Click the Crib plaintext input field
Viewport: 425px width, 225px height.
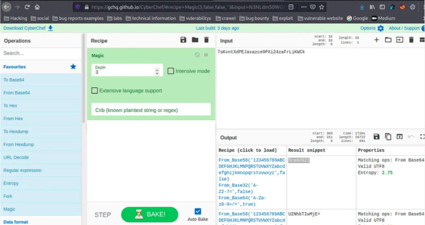[151, 110]
